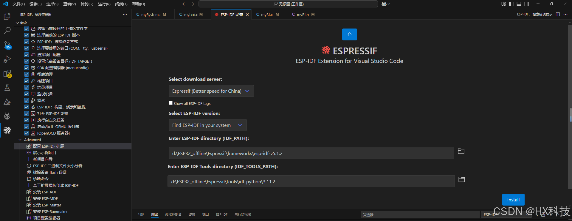
Task: Switch to myLcd.c tab
Action: click(x=191, y=15)
